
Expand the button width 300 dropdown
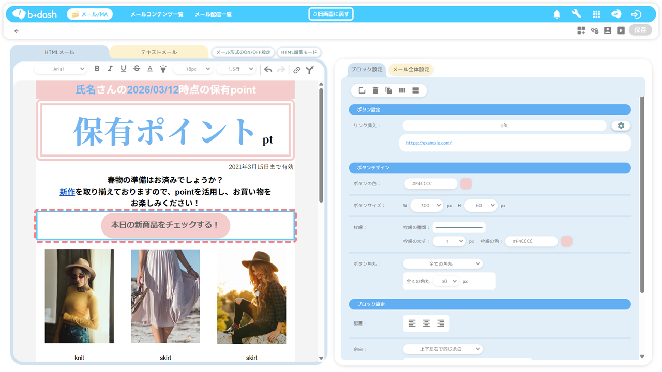[x=427, y=206]
